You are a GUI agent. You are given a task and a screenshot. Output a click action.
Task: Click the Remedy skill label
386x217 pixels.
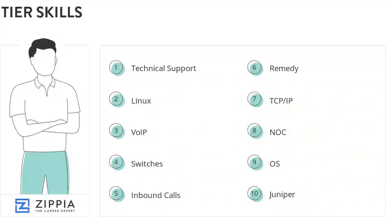coord(284,68)
